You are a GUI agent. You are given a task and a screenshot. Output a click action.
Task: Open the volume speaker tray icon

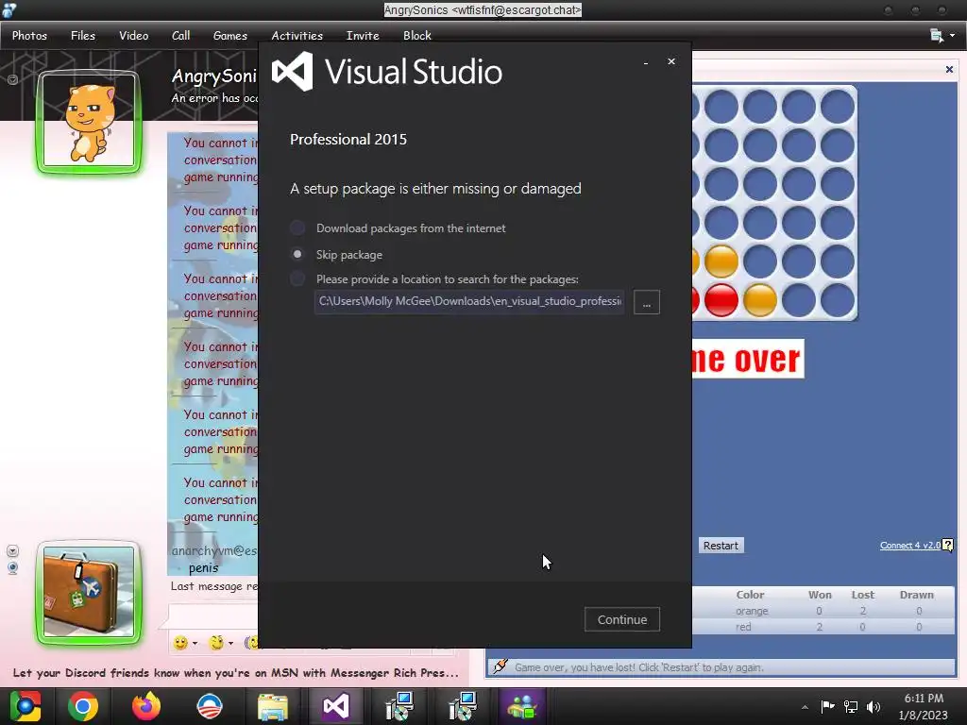click(x=874, y=706)
